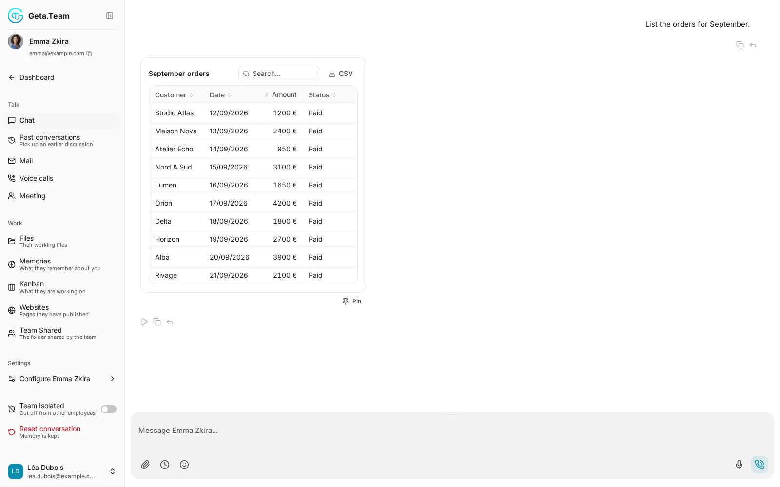Open the emoji picker
Viewport: 780px width, 487px height.
(x=184, y=465)
